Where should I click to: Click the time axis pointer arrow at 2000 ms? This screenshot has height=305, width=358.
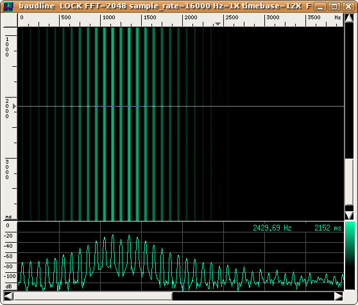[14, 106]
